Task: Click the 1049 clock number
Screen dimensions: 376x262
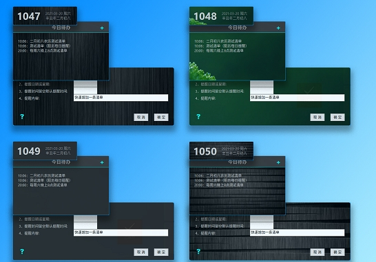Action: point(29,151)
